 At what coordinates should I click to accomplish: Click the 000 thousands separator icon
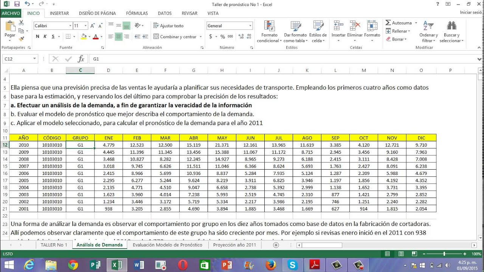tap(230, 37)
